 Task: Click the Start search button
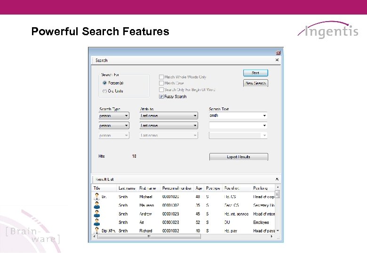[255, 73]
